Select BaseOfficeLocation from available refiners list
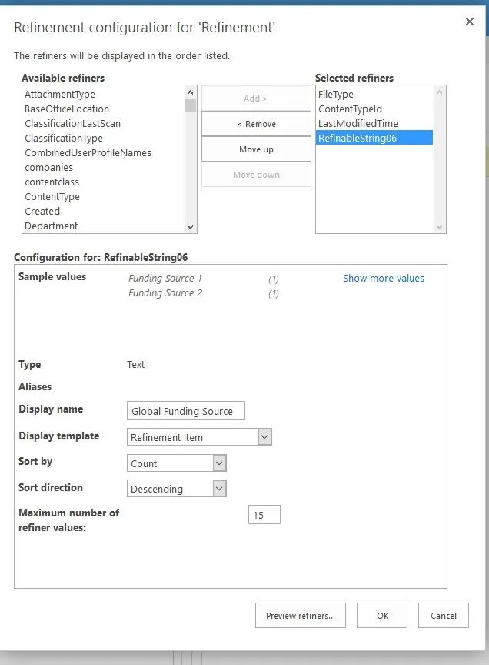This screenshot has width=489, height=665. point(67,109)
